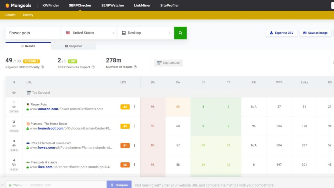The height and width of the screenshot is (188, 334).
Task: Sort by the WPR column header
Action: tap(279, 82)
